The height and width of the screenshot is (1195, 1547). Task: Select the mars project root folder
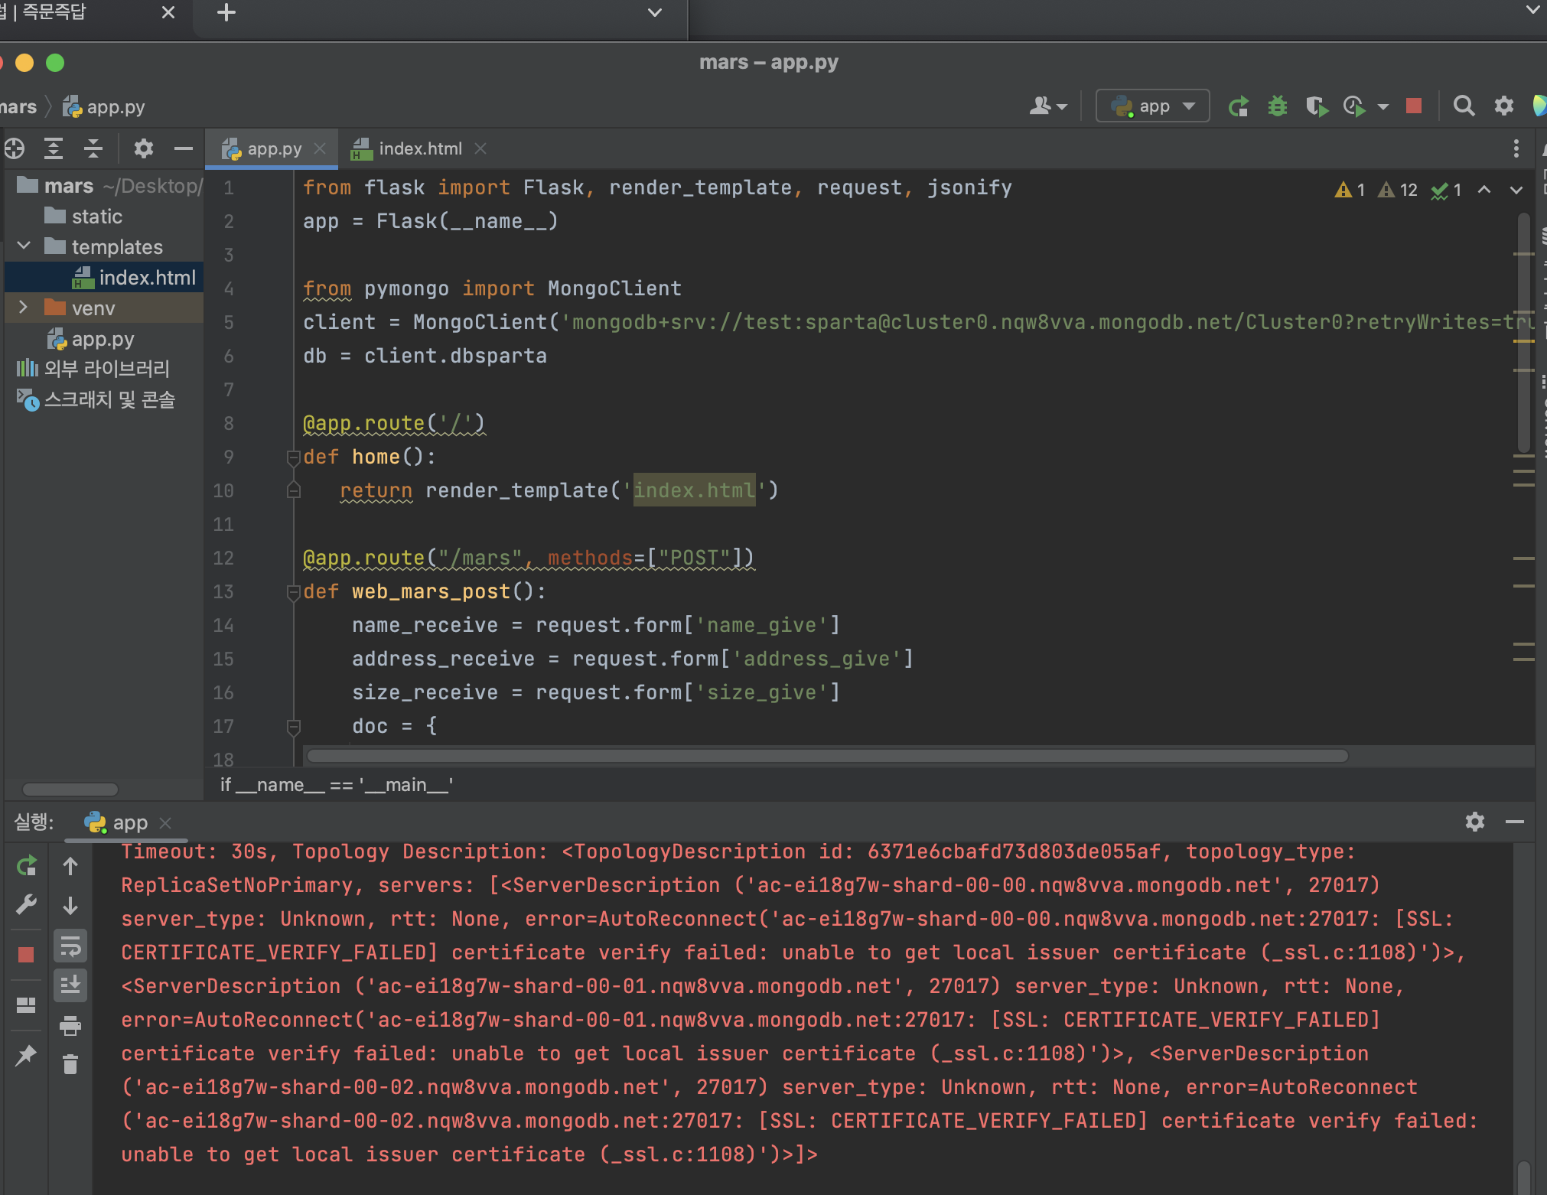coord(104,186)
